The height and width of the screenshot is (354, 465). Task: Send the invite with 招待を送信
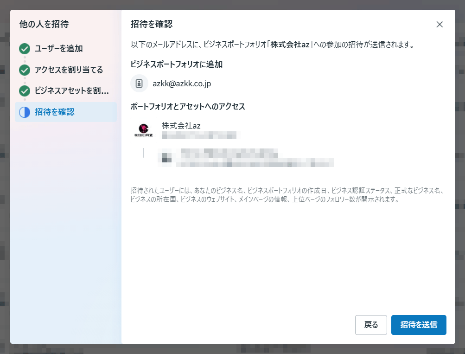[x=418, y=325]
